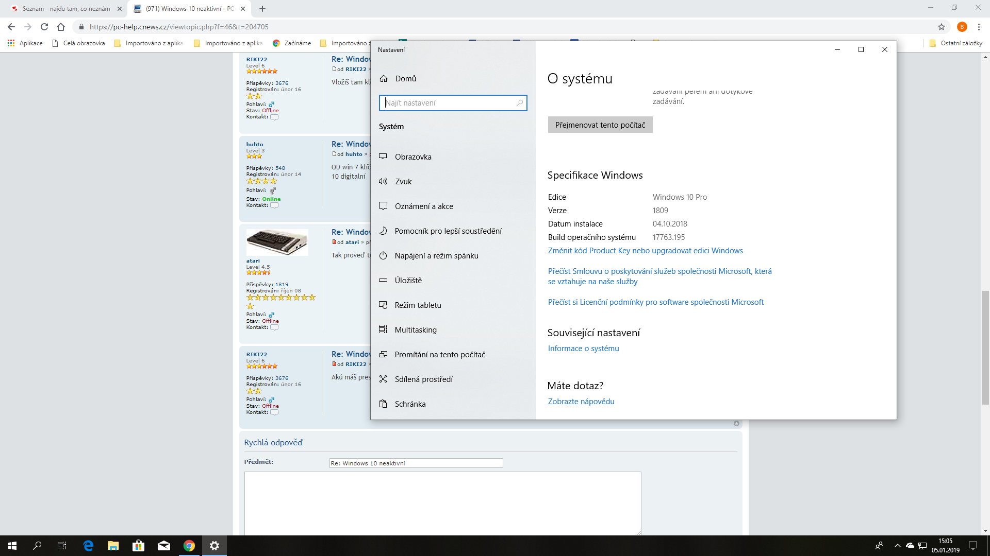Screen dimensions: 990x556
Task: Switch to the Seznam browser tab
Action: pos(65,9)
